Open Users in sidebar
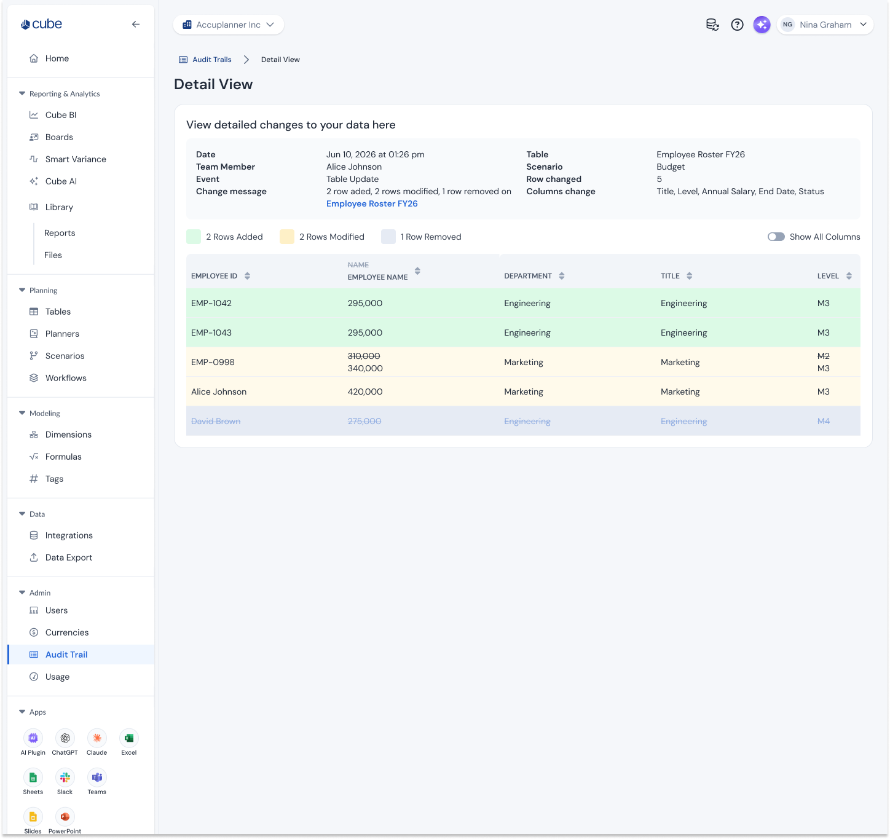Viewport: 890px width, 839px height. [81, 610]
